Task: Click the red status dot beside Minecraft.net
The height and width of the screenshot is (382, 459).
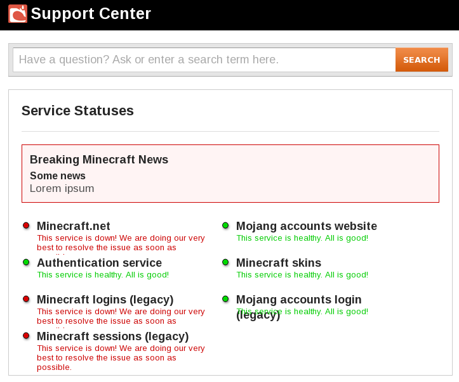Action: pos(26,226)
